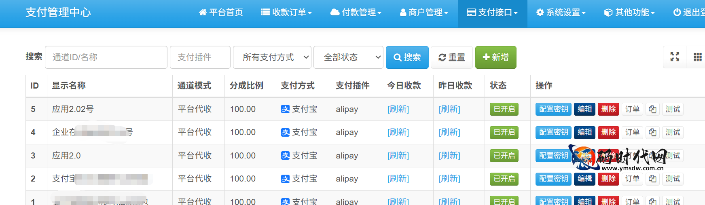
Task: Click 测试 in row ID 2
Action: tap(673, 179)
